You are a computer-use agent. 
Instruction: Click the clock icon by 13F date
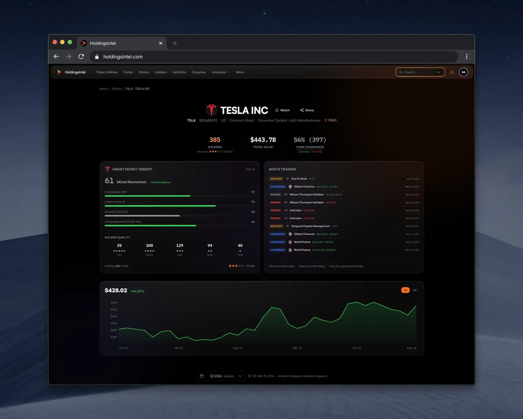coord(250,376)
